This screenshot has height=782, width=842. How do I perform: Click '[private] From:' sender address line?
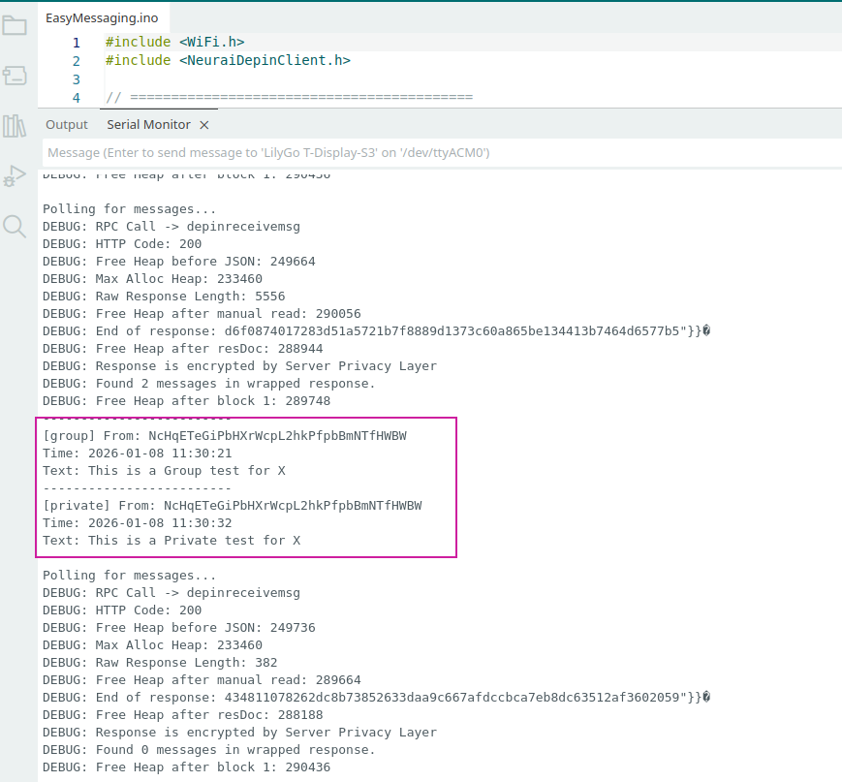pyautogui.click(x=233, y=506)
